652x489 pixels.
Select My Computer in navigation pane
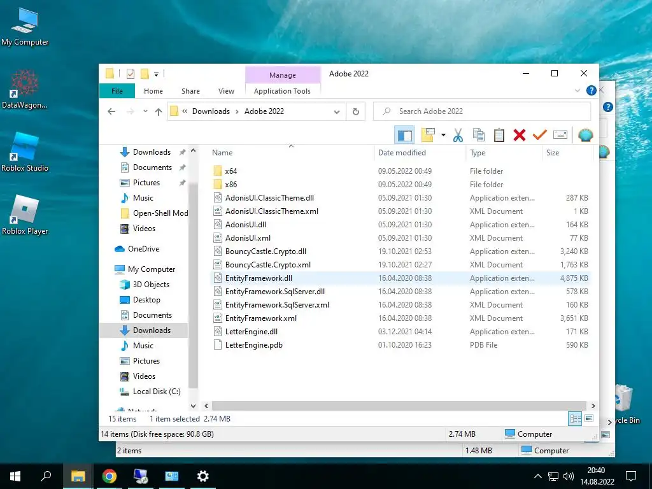point(152,269)
